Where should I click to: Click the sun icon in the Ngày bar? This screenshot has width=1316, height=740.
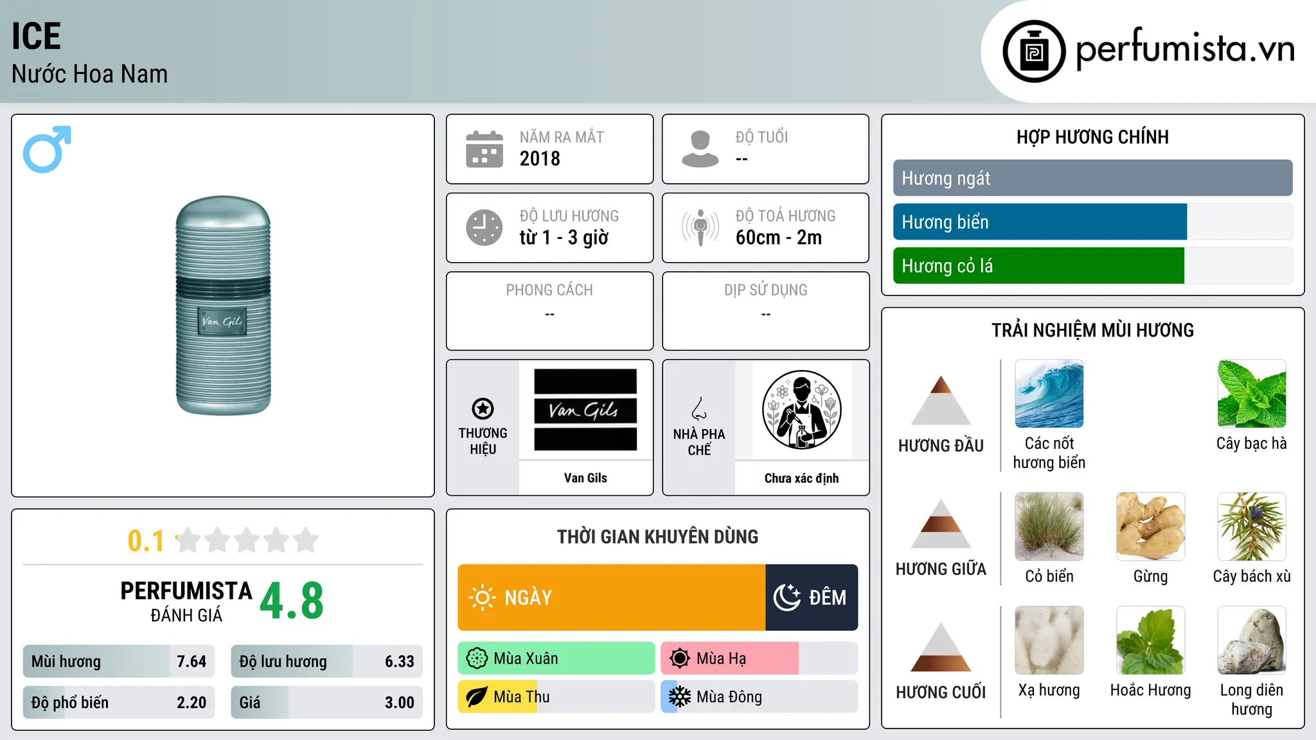pyautogui.click(x=482, y=597)
